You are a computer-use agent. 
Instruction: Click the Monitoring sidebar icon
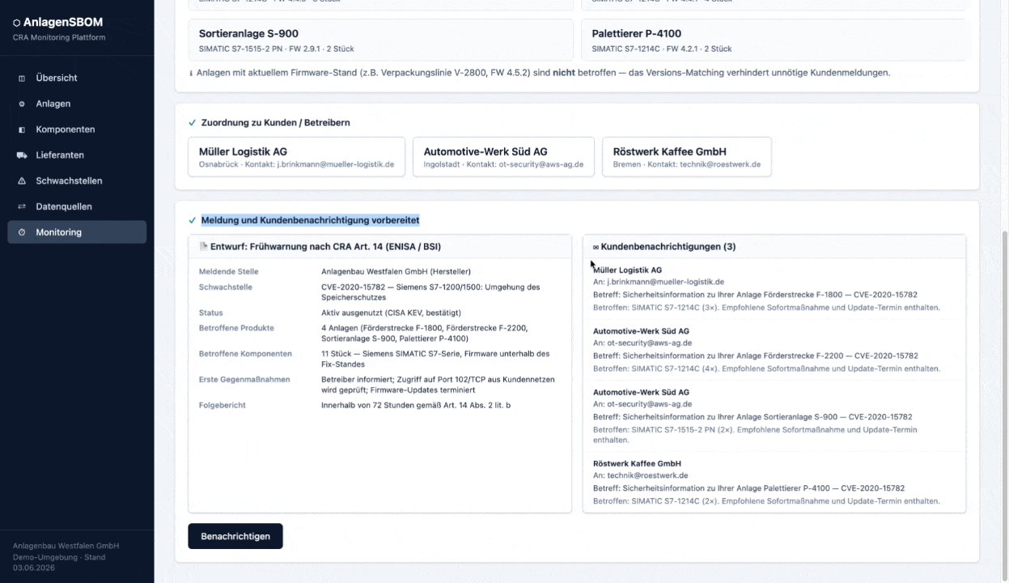tap(22, 232)
